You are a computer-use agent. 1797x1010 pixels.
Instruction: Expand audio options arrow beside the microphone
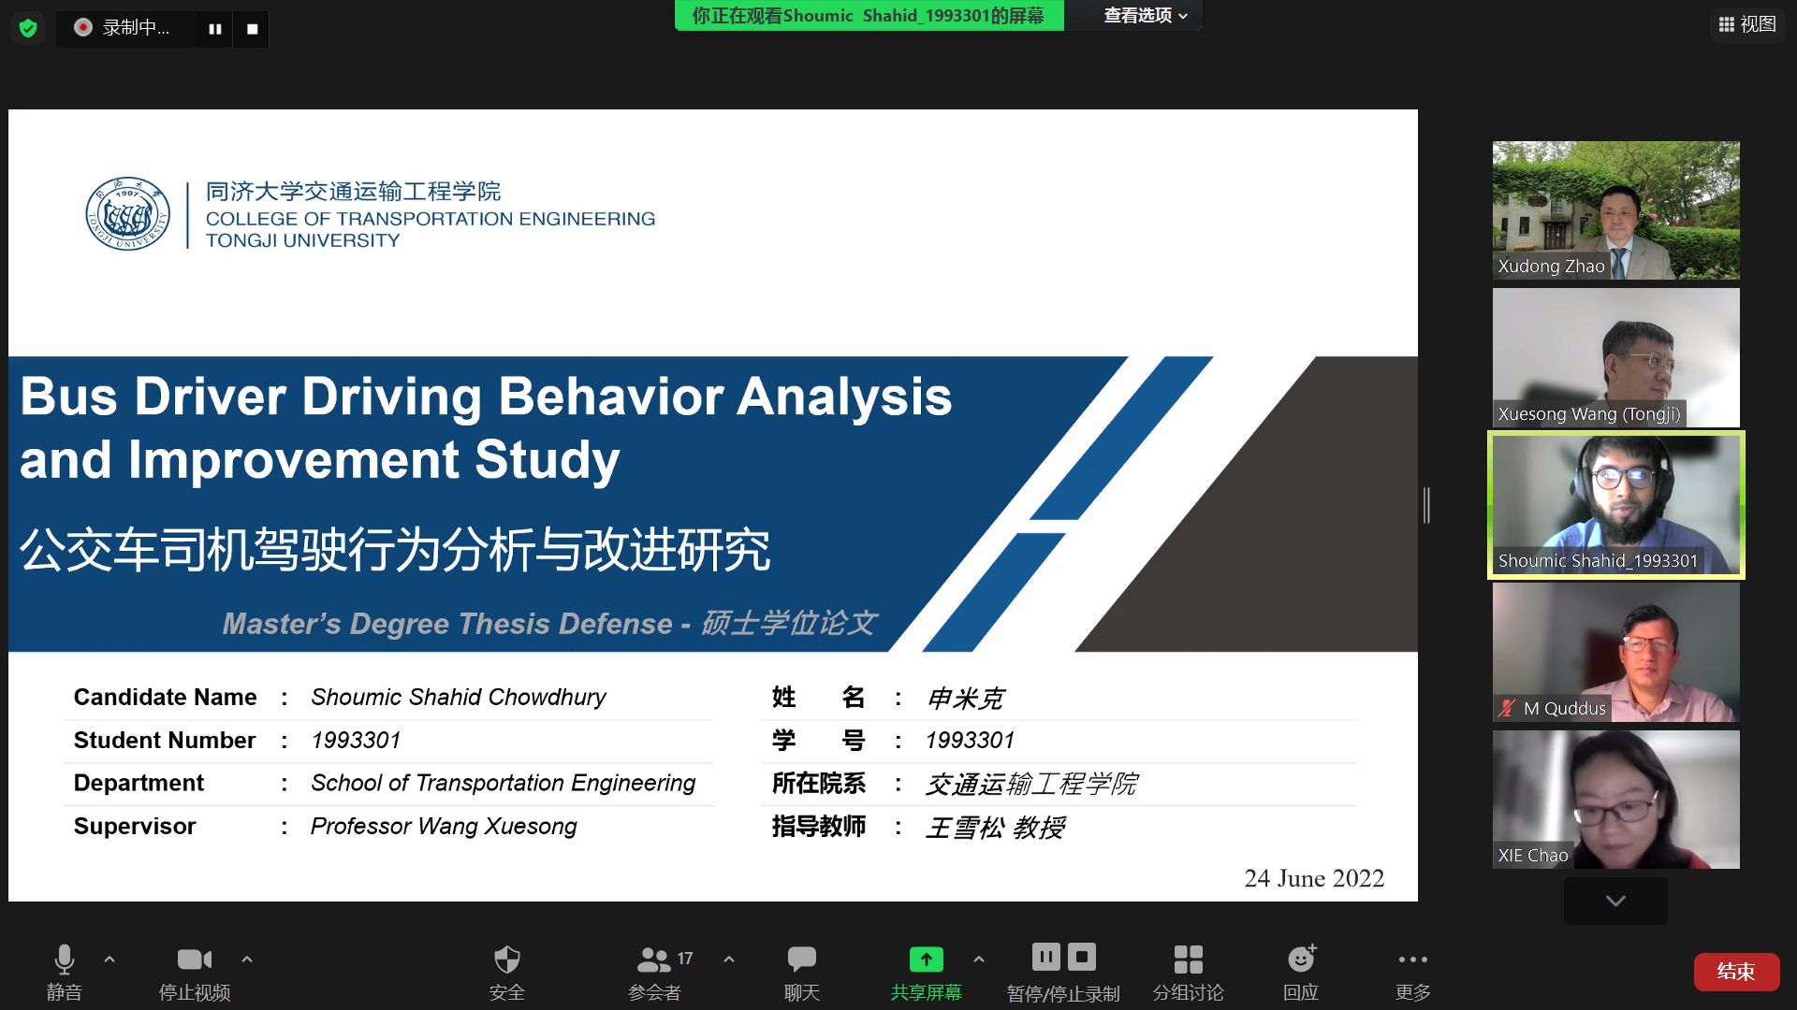[110, 959]
